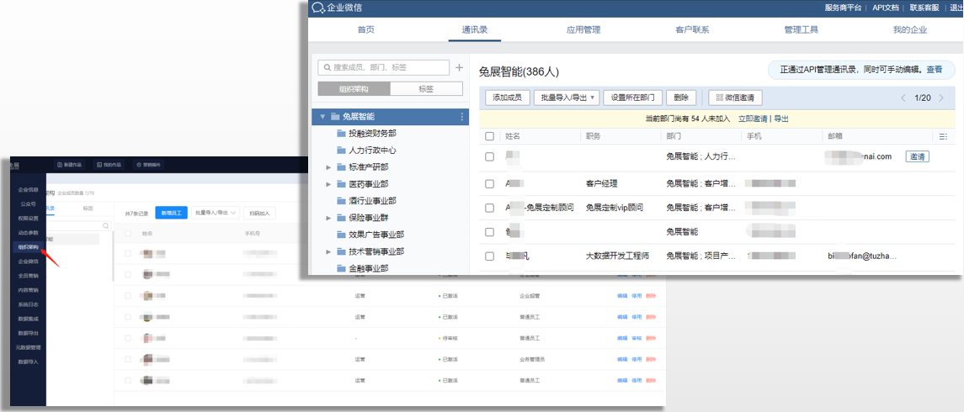Expand the 医药事业部 department
Image resolution: width=964 pixels, height=412 pixels.
pos(329,183)
